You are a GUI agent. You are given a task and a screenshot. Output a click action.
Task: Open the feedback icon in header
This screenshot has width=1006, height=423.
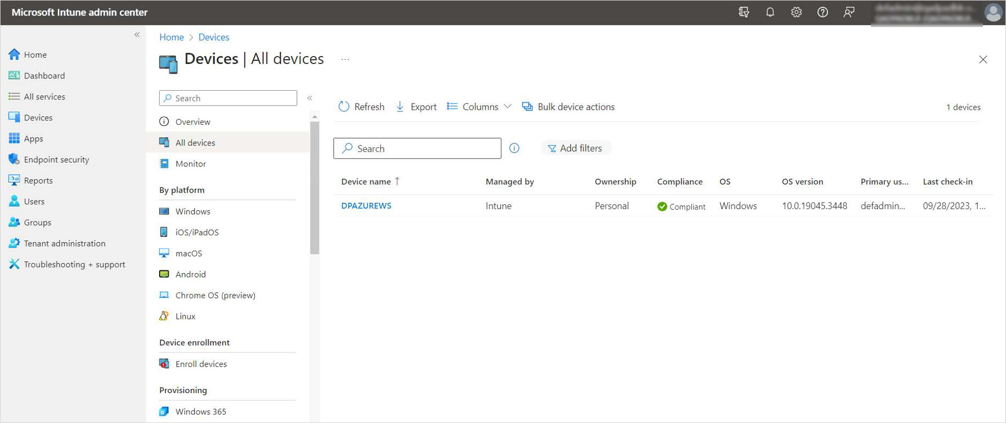pos(848,12)
